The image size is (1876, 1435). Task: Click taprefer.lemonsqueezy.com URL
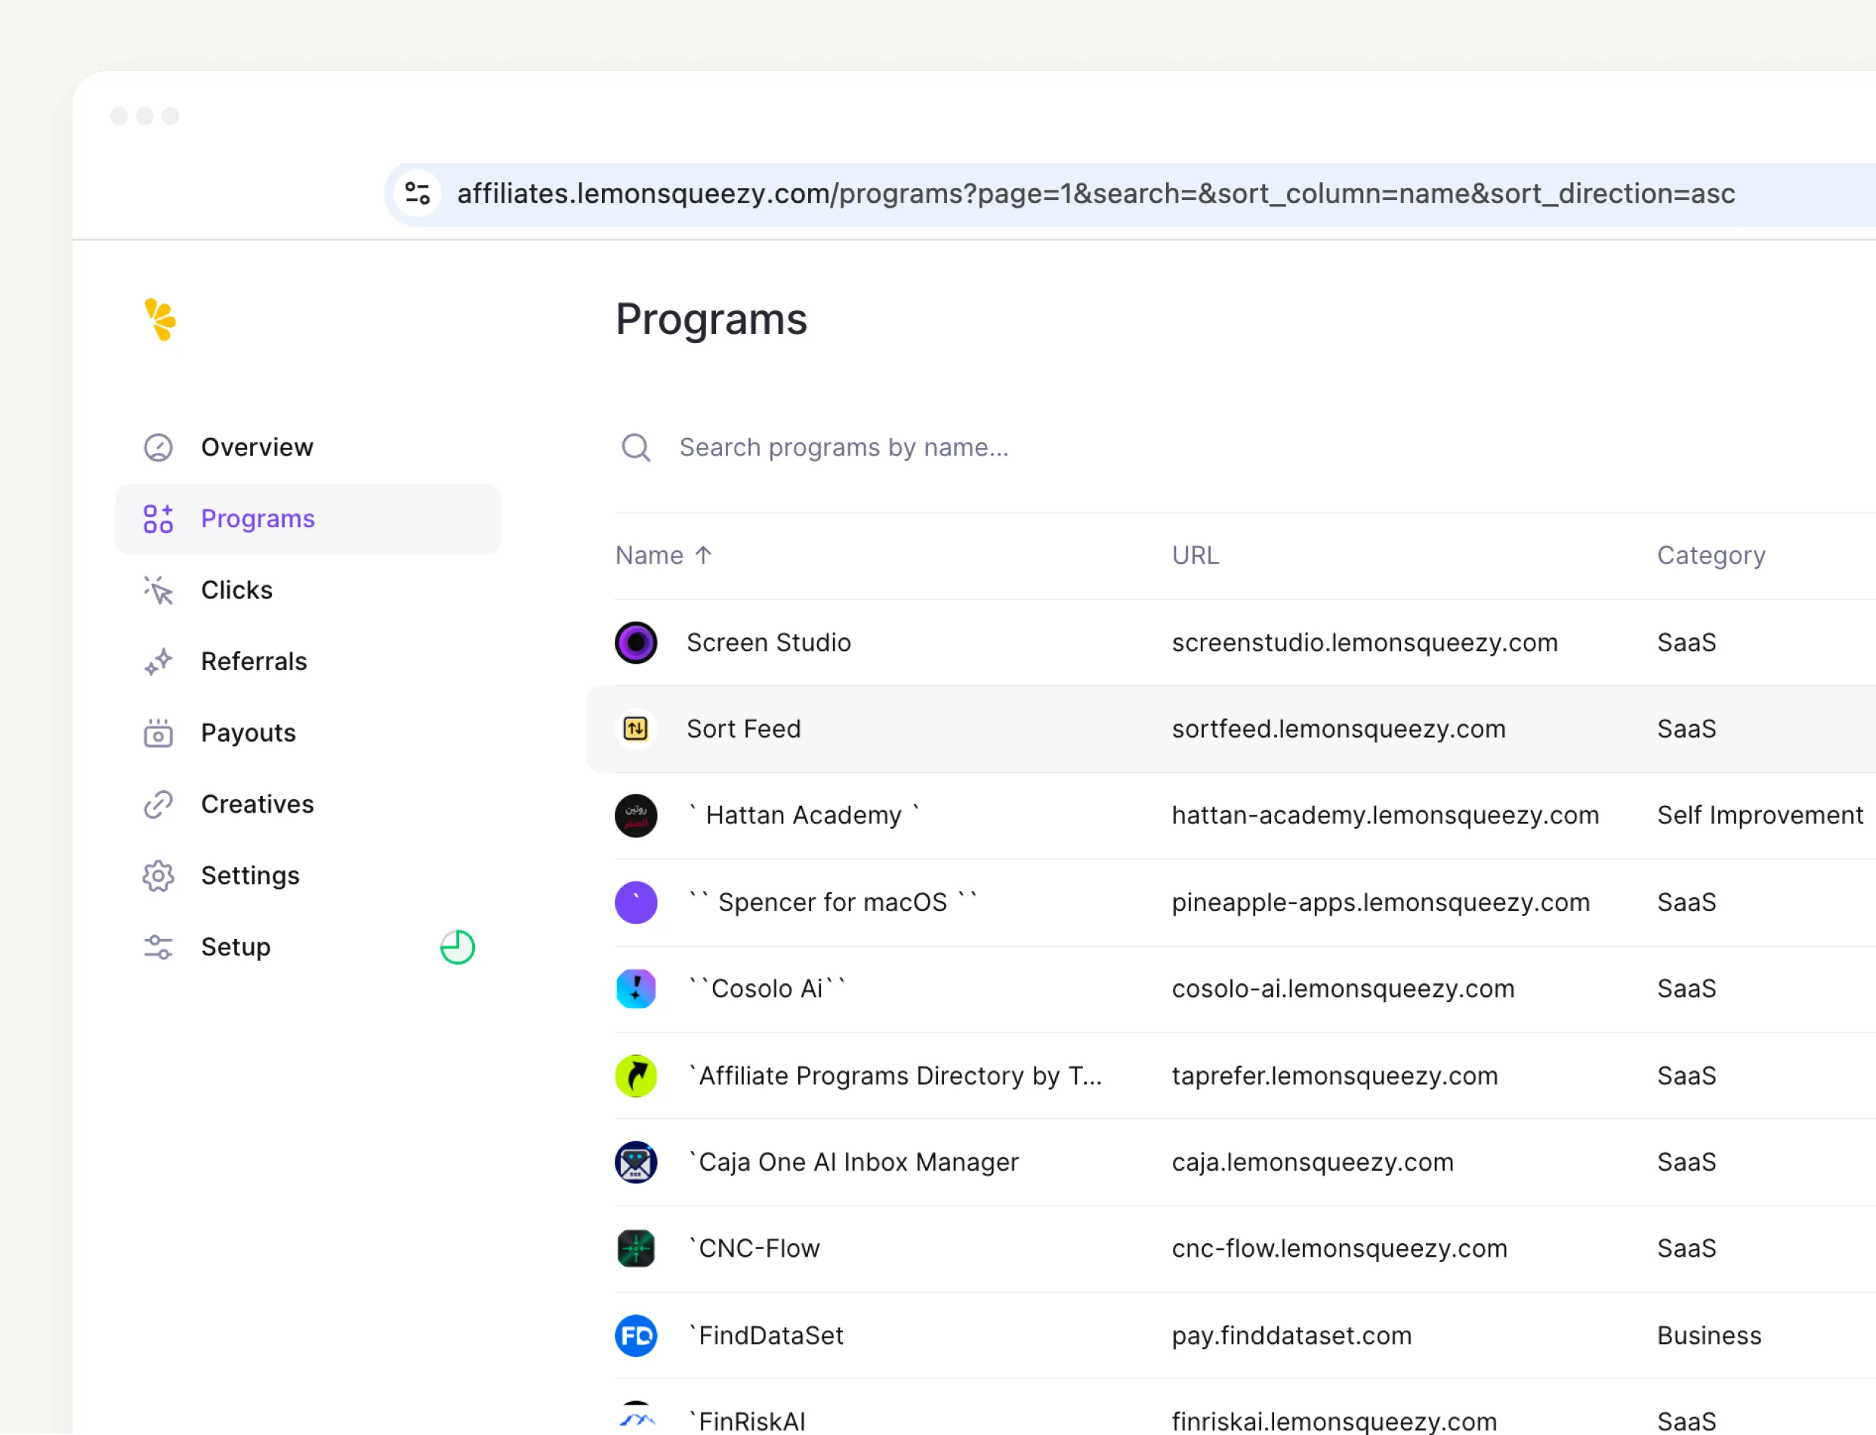pos(1334,1075)
